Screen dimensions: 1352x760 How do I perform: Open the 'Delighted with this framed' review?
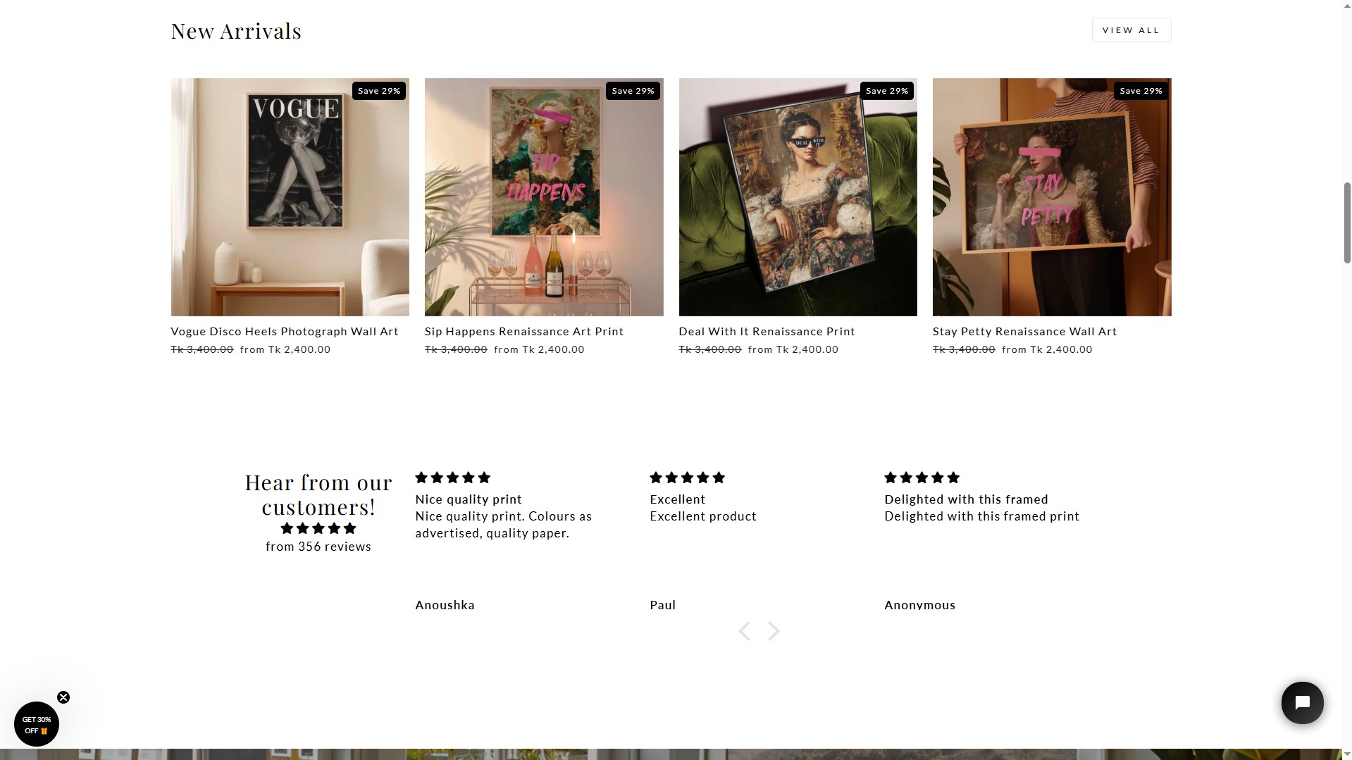pos(966,499)
